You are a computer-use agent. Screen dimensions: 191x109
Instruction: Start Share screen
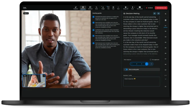[140, 8]
